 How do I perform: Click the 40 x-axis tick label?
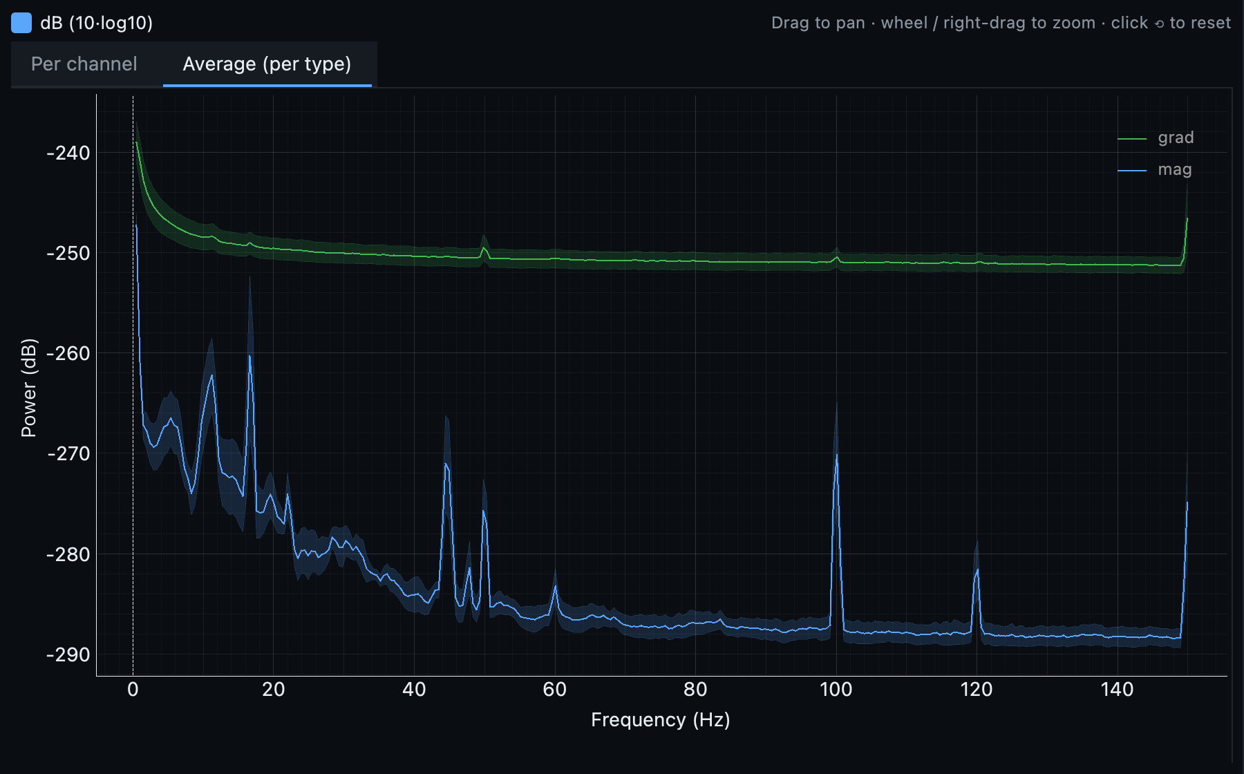click(x=414, y=689)
